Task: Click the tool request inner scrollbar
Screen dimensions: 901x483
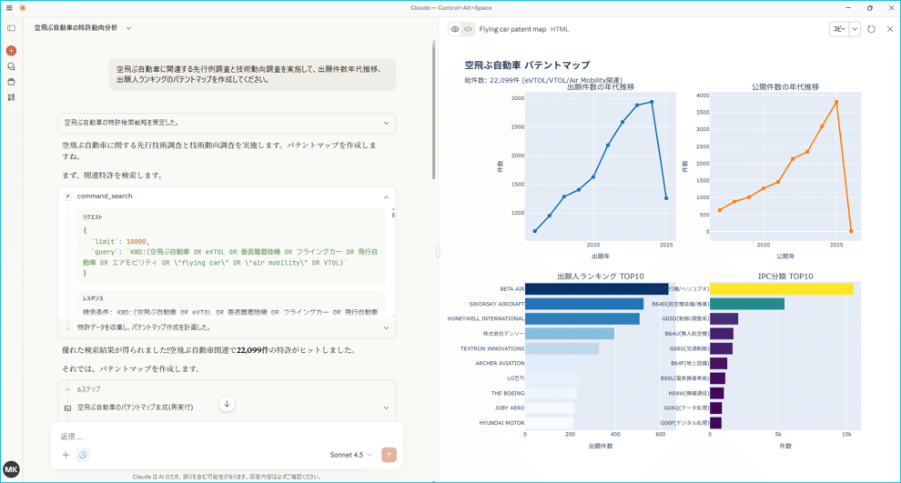Action: point(393,215)
